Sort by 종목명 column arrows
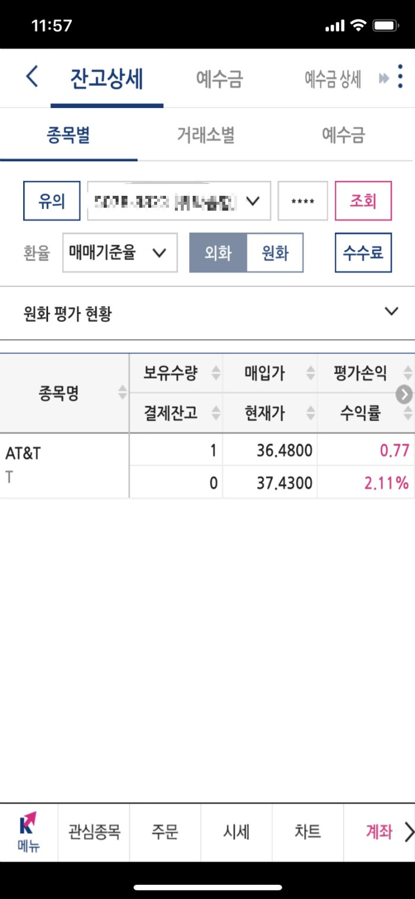Image resolution: width=415 pixels, height=899 pixels. click(122, 393)
